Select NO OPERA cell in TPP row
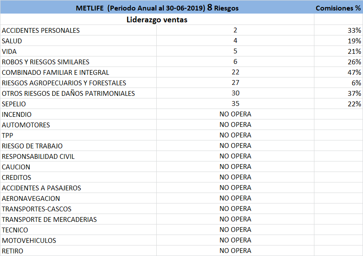Viewport: 363px width, 256px height. coord(235,135)
